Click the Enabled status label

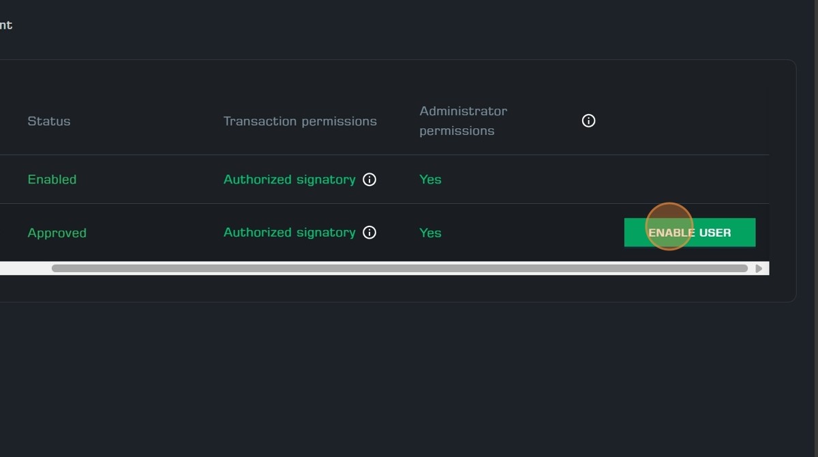point(52,179)
